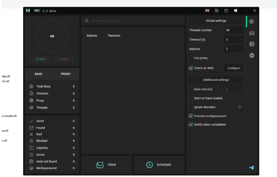The height and width of the screenshot is (177, 277).
Task: Focus the search query field
Action: click(x=133, y=21)
